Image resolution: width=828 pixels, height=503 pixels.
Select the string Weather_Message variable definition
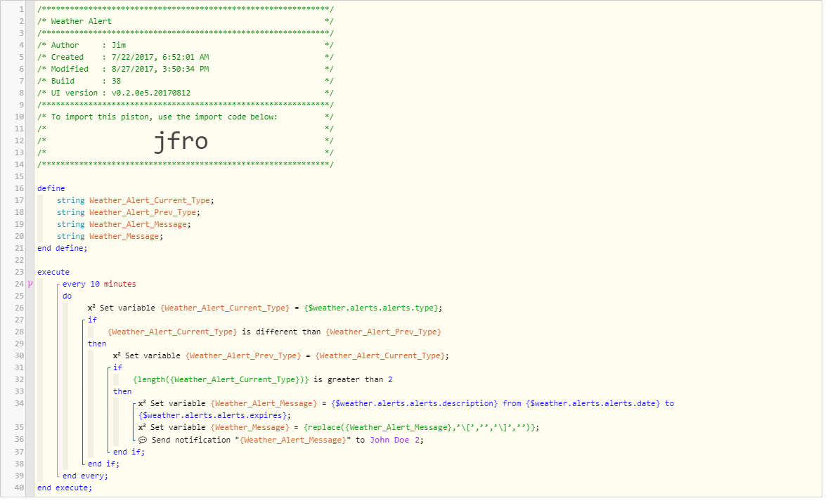point(110,237)
